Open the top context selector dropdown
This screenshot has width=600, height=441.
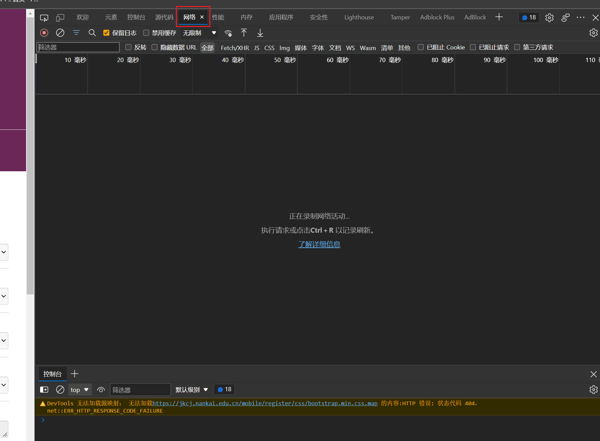click(x=80, y=390)
